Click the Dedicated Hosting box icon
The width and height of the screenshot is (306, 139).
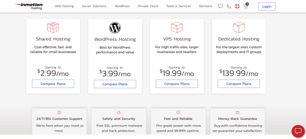coord(239,27)
